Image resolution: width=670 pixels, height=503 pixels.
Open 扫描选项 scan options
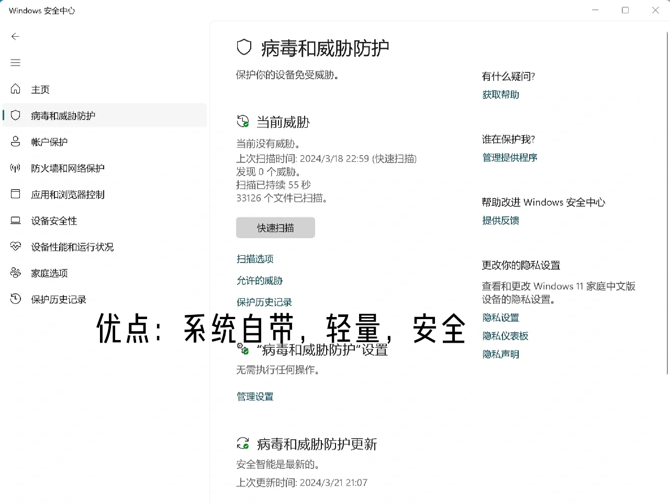255,258
